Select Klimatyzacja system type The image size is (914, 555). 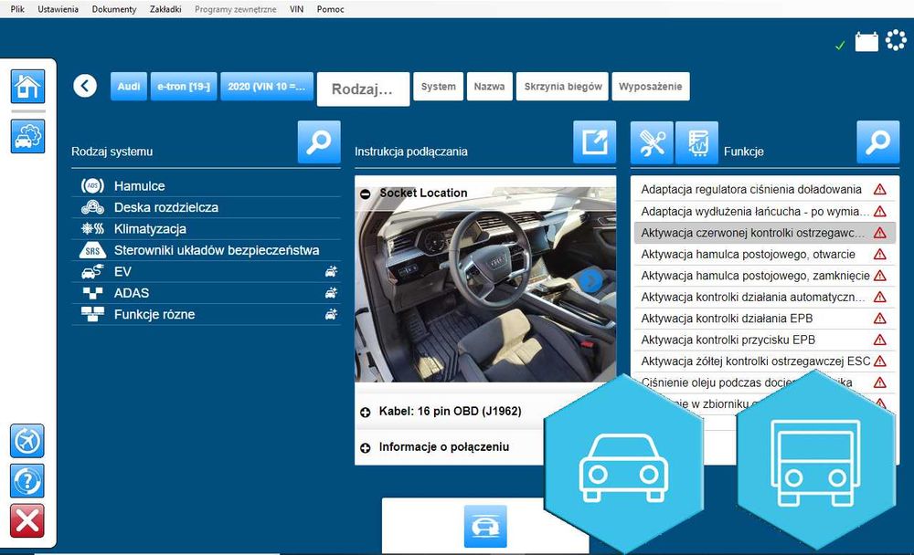[x=207, y=229]
